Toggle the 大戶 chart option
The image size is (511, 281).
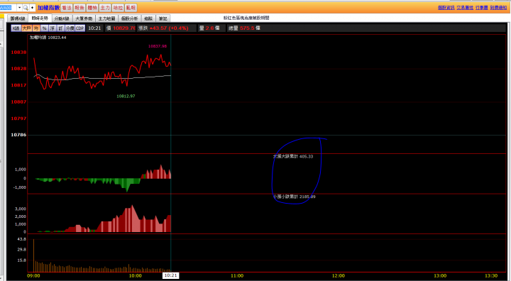click(x=26, y=28)
